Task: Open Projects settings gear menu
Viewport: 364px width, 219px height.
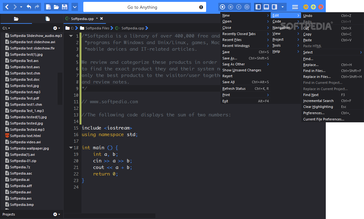Action: (x=56, y=214)
